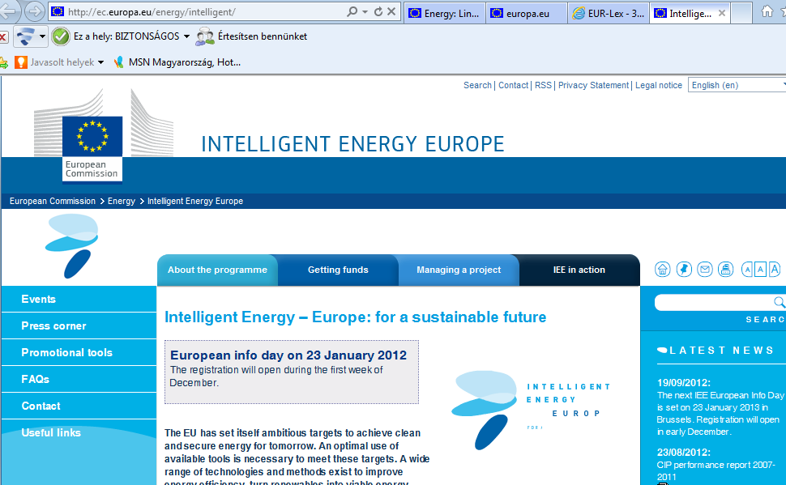Image resolution: width=786 pixels, height=485 pixels.
Task: Click the add-to-favorites star icon
Action: coord(3,62)
